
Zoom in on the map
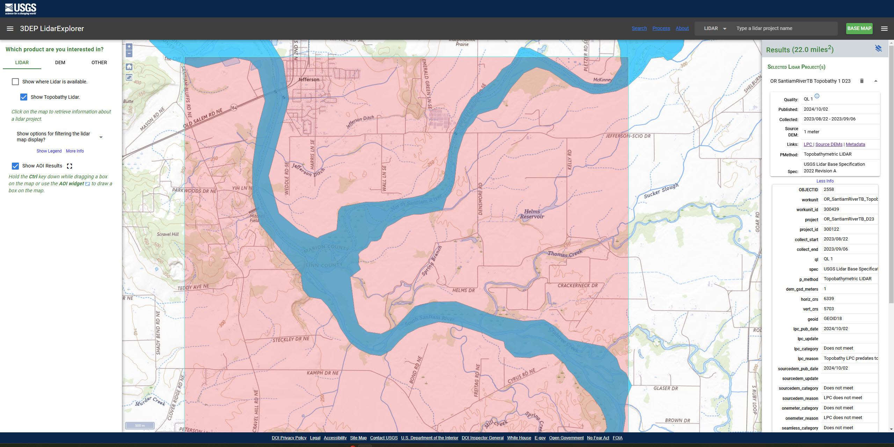pos(129,47)
